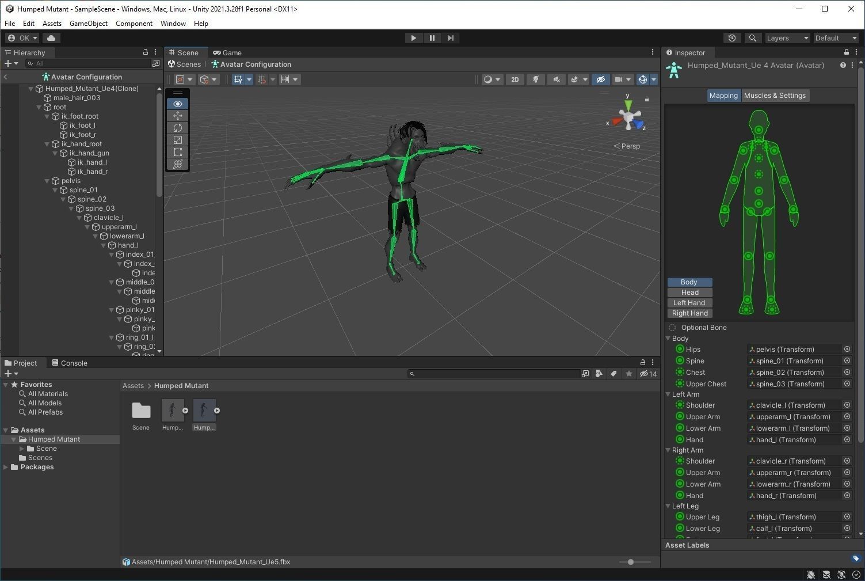Open object picker for Hips pelvis field

tap(847, 350)
